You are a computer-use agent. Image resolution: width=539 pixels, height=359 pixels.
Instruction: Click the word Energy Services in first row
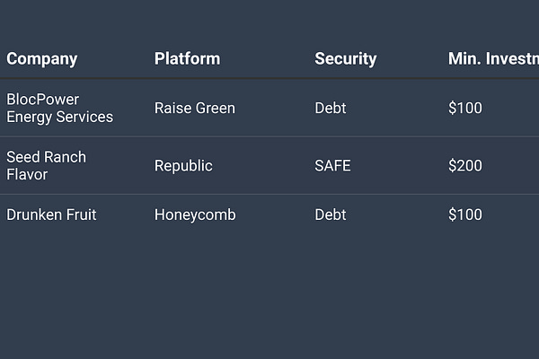pos(60,118)
